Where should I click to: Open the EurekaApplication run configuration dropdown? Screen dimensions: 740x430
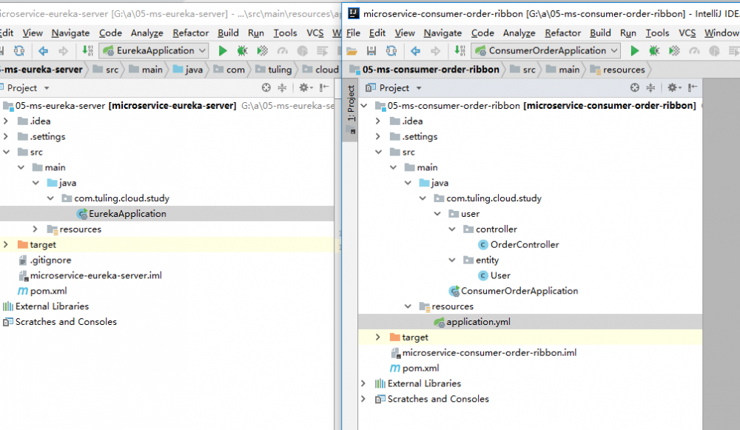(154, 50)
